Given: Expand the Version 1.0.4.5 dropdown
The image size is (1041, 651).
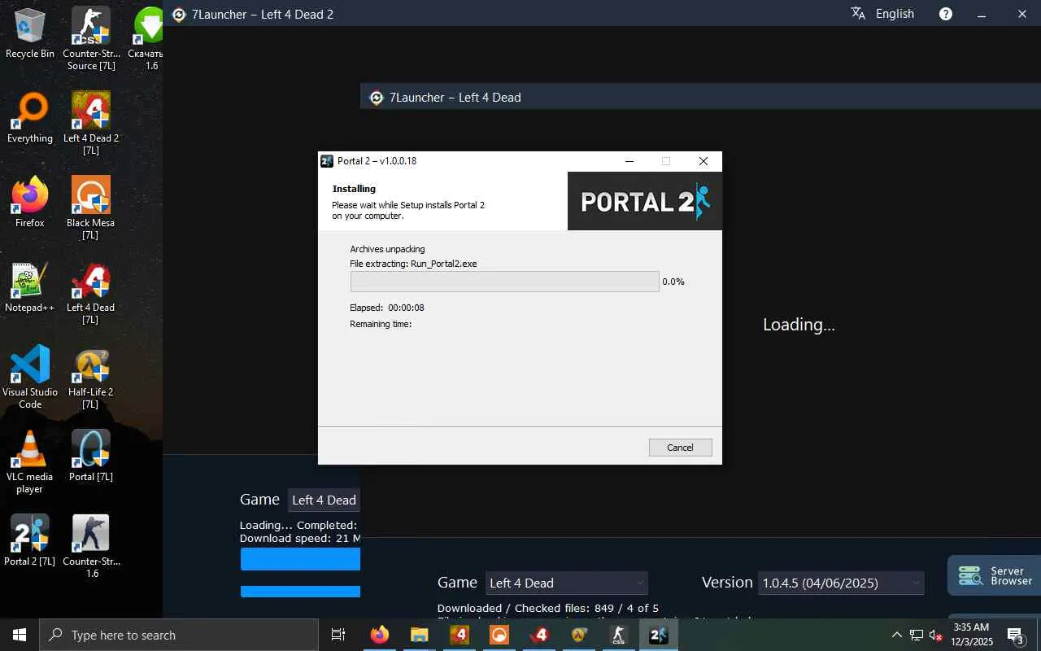Looking at the screenshot, I should tap(841, 583).
